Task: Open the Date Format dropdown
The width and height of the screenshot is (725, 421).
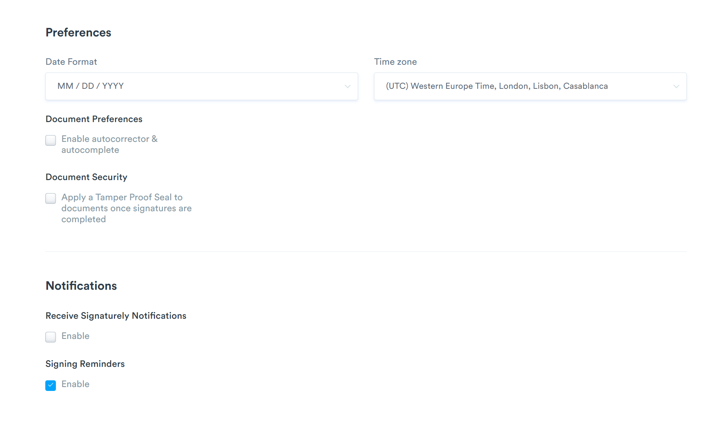Action: (201, 86)
